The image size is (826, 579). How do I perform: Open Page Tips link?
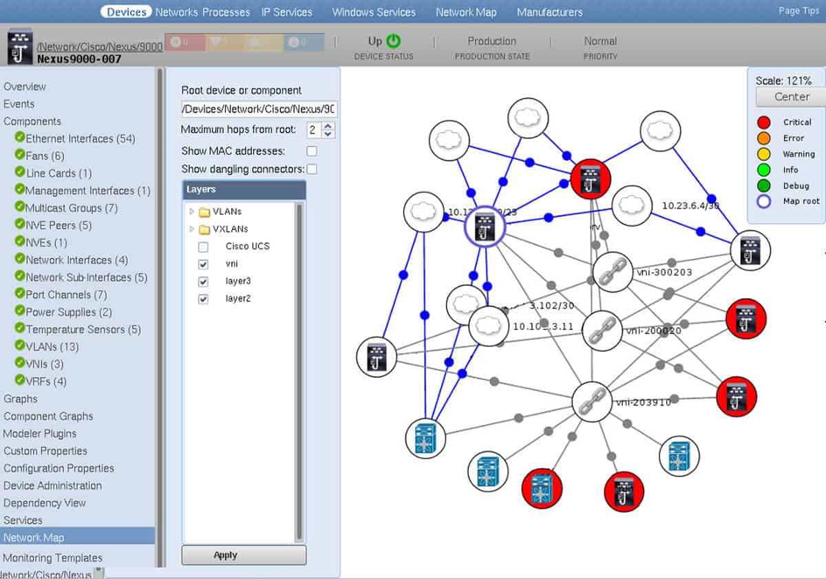(798, 10)
